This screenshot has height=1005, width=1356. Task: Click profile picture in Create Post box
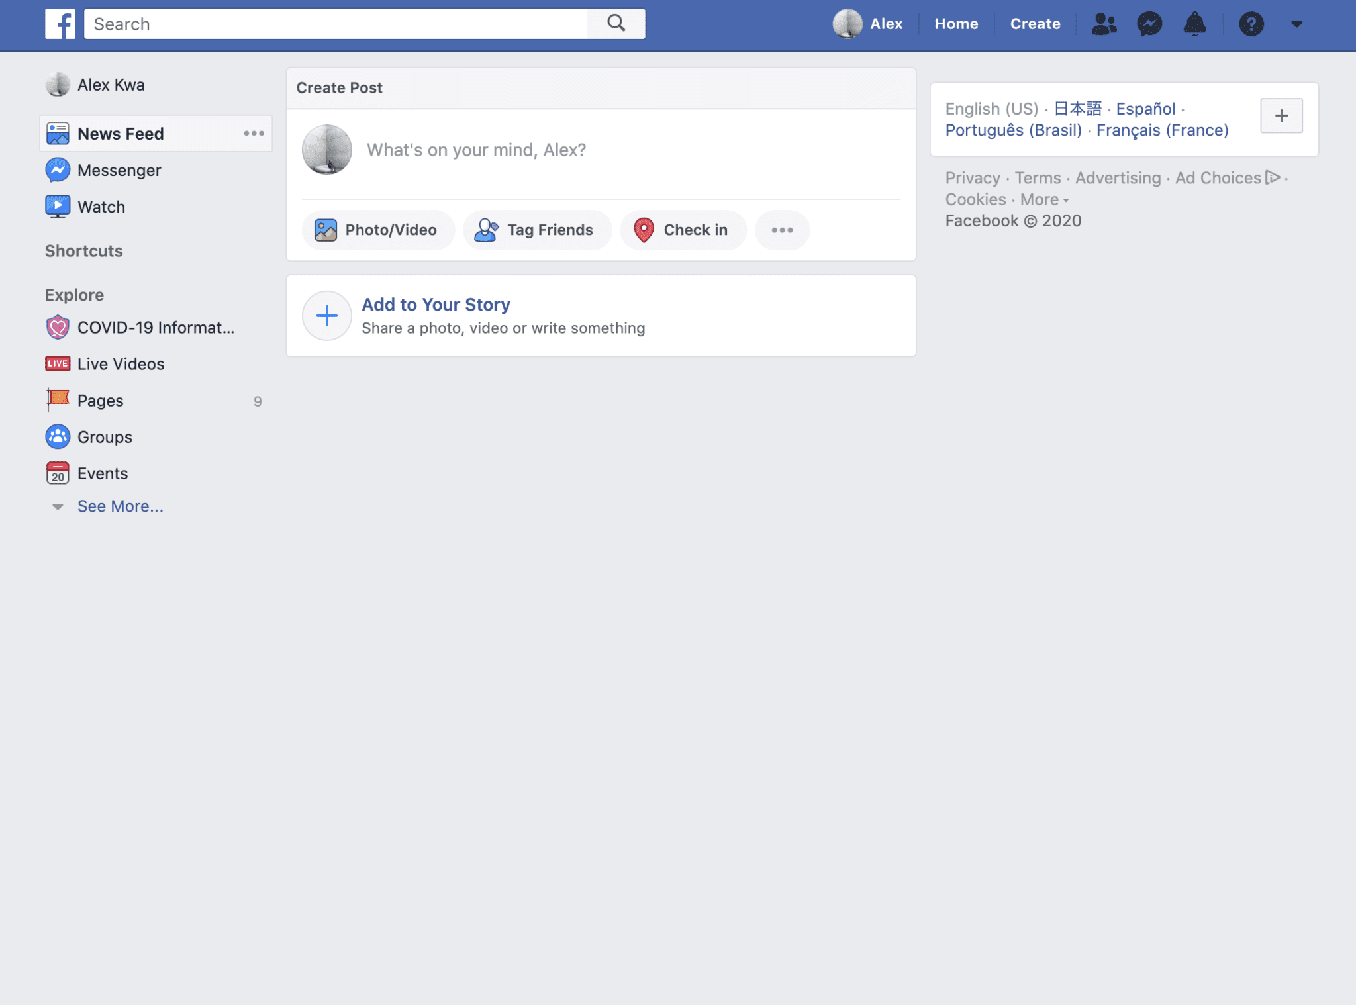[x=327, y=150]
